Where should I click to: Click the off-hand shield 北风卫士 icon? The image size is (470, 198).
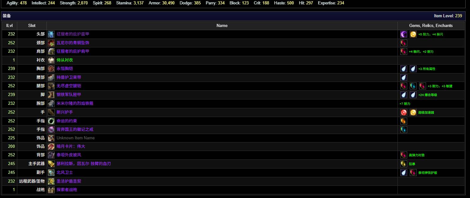(x=51, y=173)
